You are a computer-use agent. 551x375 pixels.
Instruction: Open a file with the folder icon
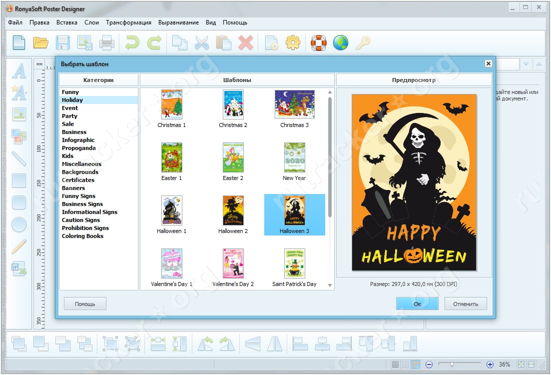[41, 42]
